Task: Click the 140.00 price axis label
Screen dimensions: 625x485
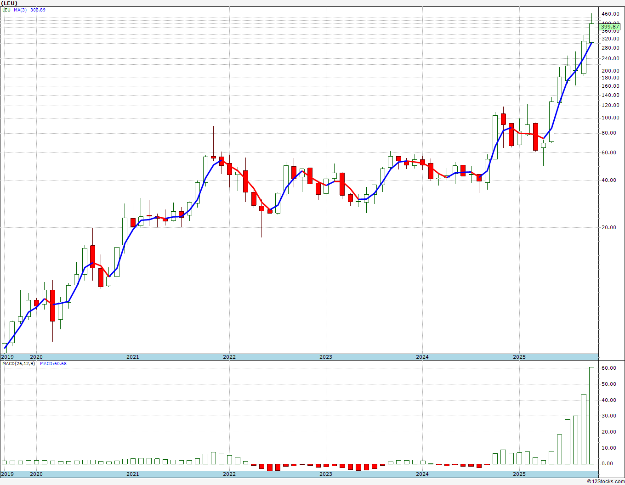Action: (x=610, y=96)
